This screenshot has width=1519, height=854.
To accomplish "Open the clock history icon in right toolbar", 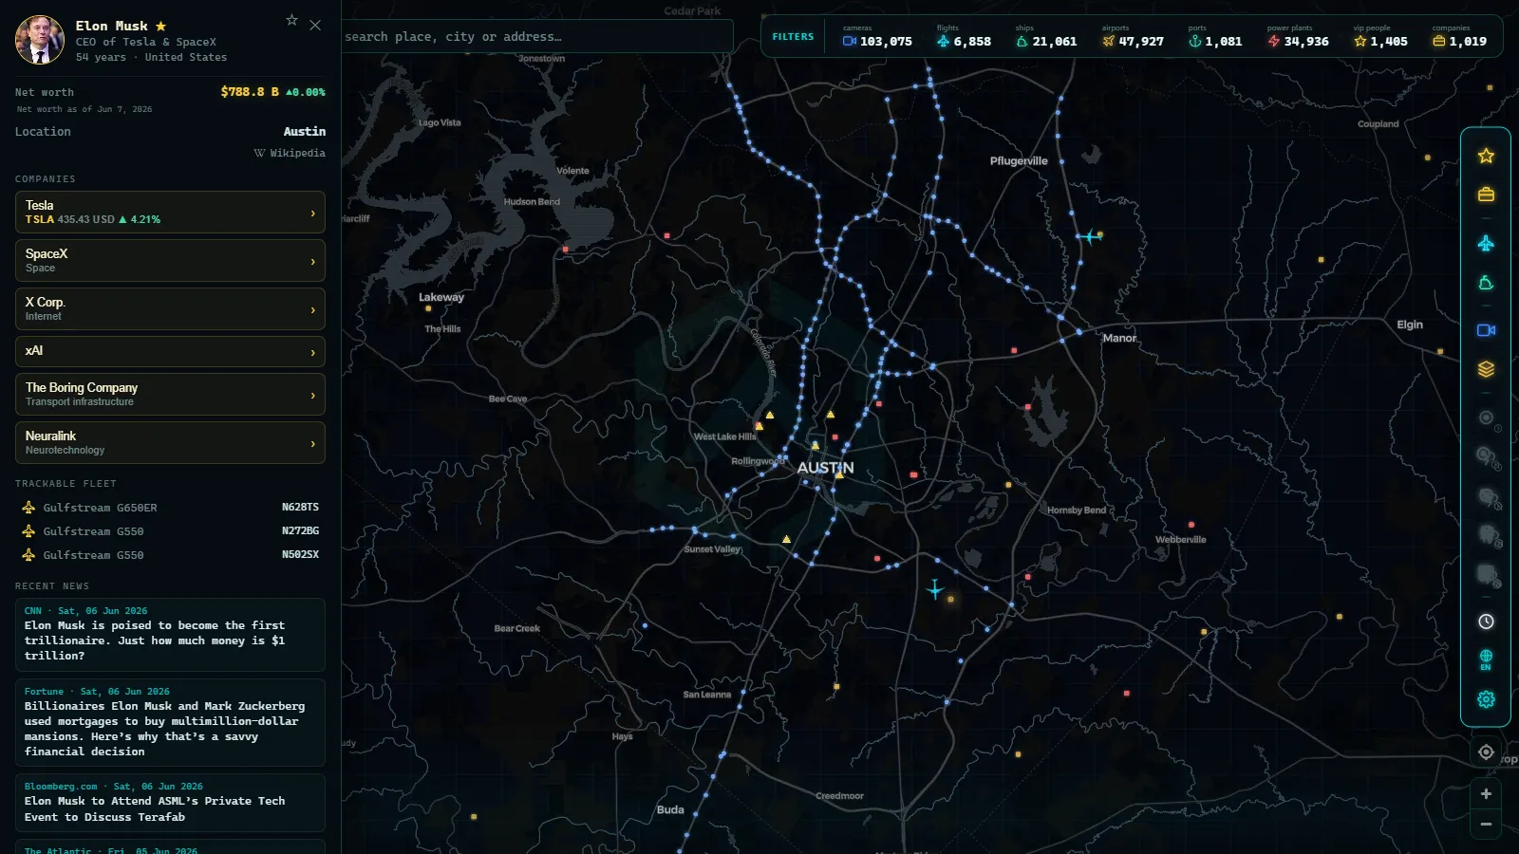I will coord(1486,622).
